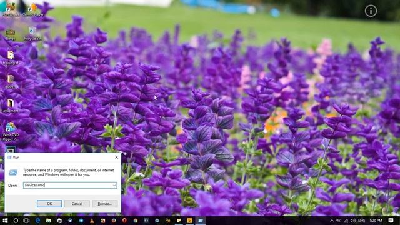Screen dimensions: 400x225
Task: Click Cancel in the Run dialog
Action: point(77,204)
